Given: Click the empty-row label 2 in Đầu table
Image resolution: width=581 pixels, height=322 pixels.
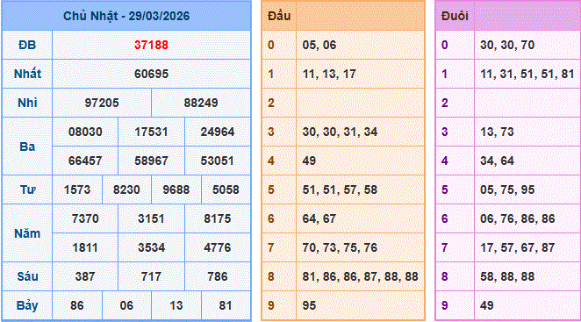Looking at the screenshot, I should tap(271, 103).
